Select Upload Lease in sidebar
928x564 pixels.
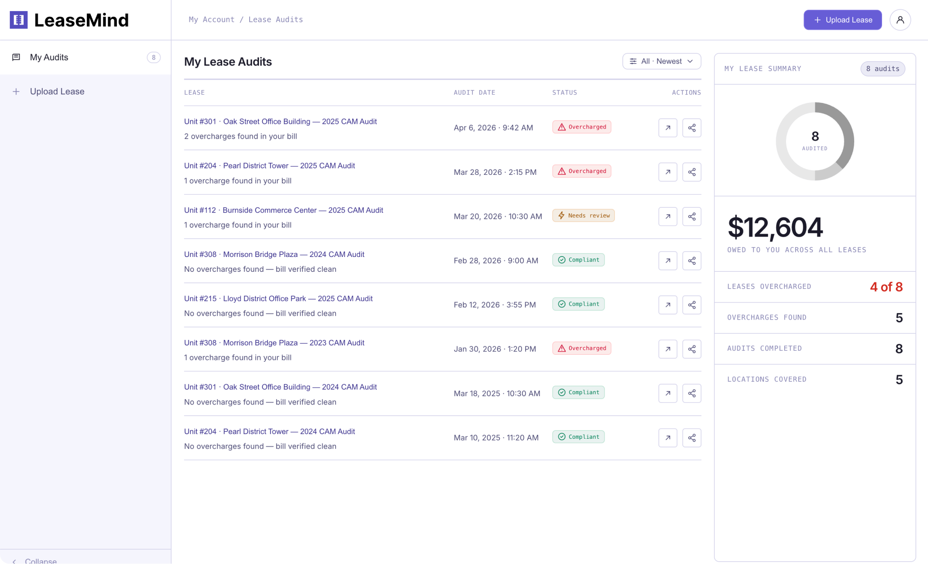[x=57, y=92]
